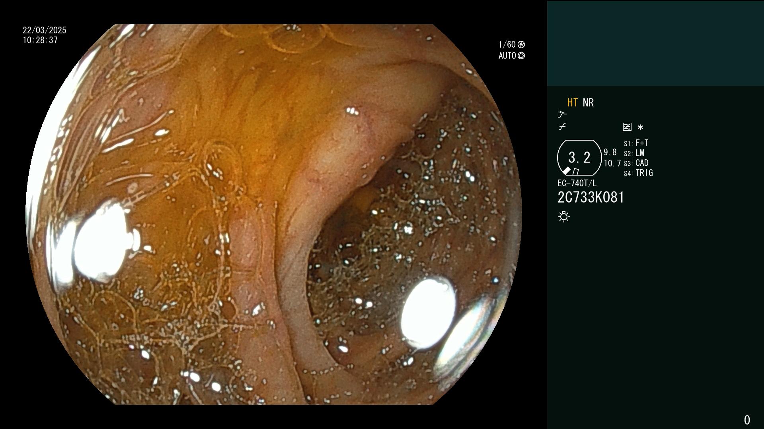Click the shutter speed icon beside 1/60
764x429 pixels.
click(521, 44)
